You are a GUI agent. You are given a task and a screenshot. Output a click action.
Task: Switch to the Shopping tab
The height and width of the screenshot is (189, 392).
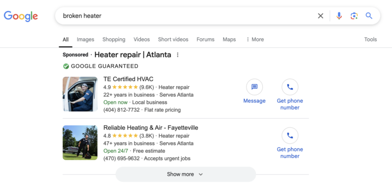(114, 39)
